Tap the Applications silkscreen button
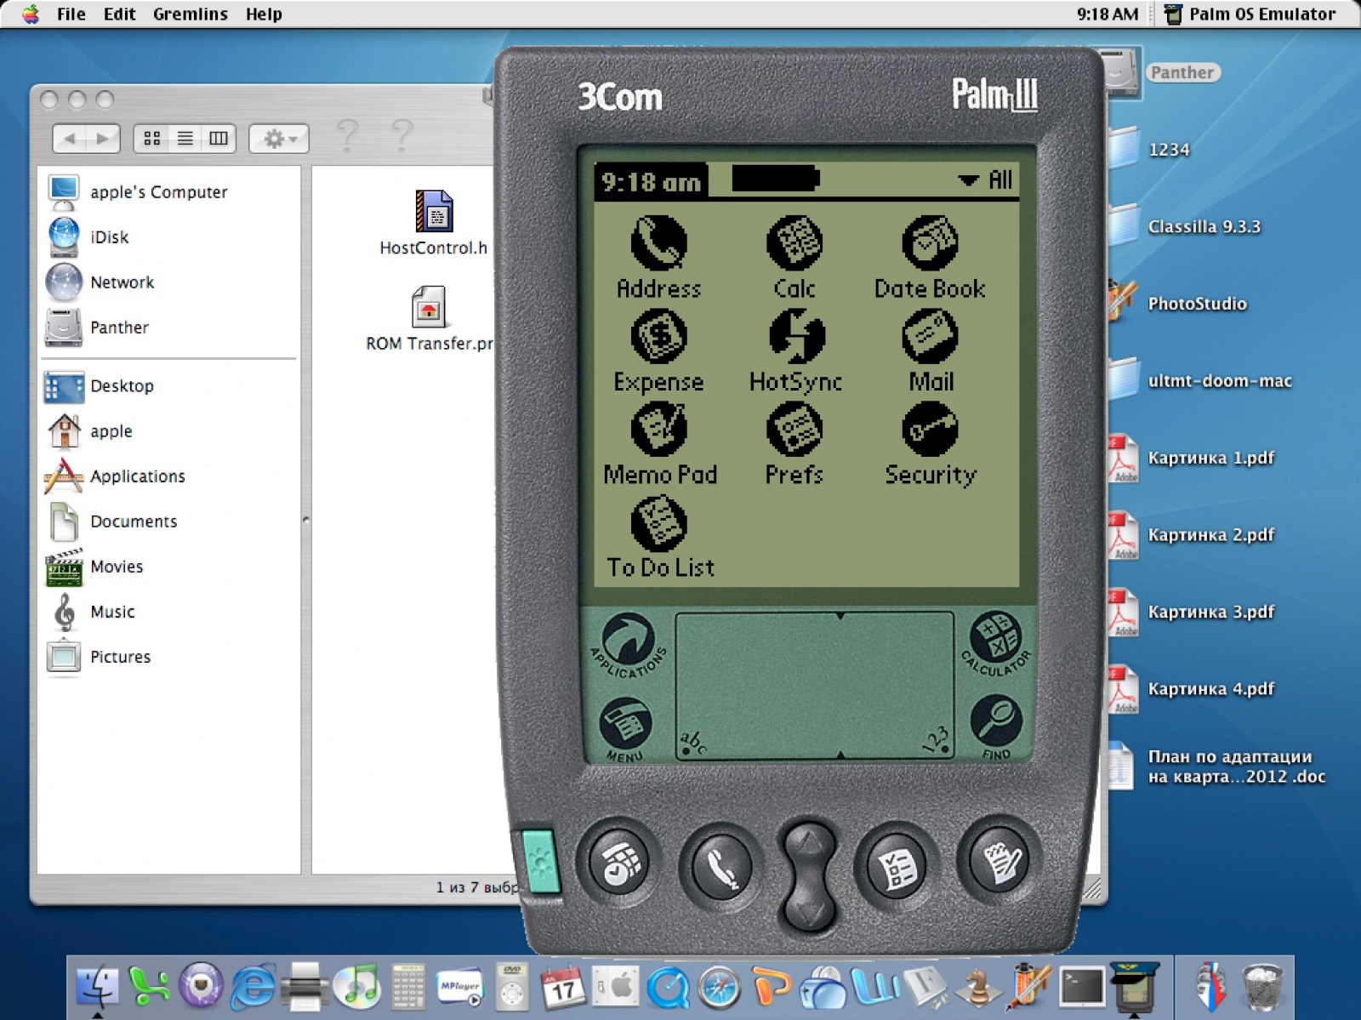Image resolution: width=1361 pixels, height=1020 pixels. 629,645
